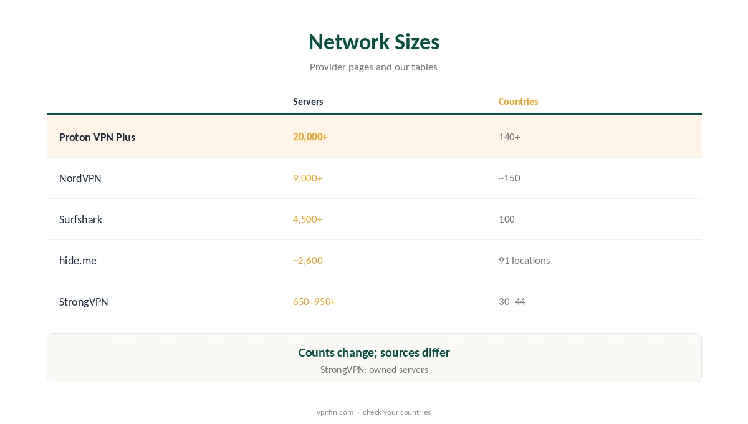Click the Network Sizes heading

click(374, 42)
